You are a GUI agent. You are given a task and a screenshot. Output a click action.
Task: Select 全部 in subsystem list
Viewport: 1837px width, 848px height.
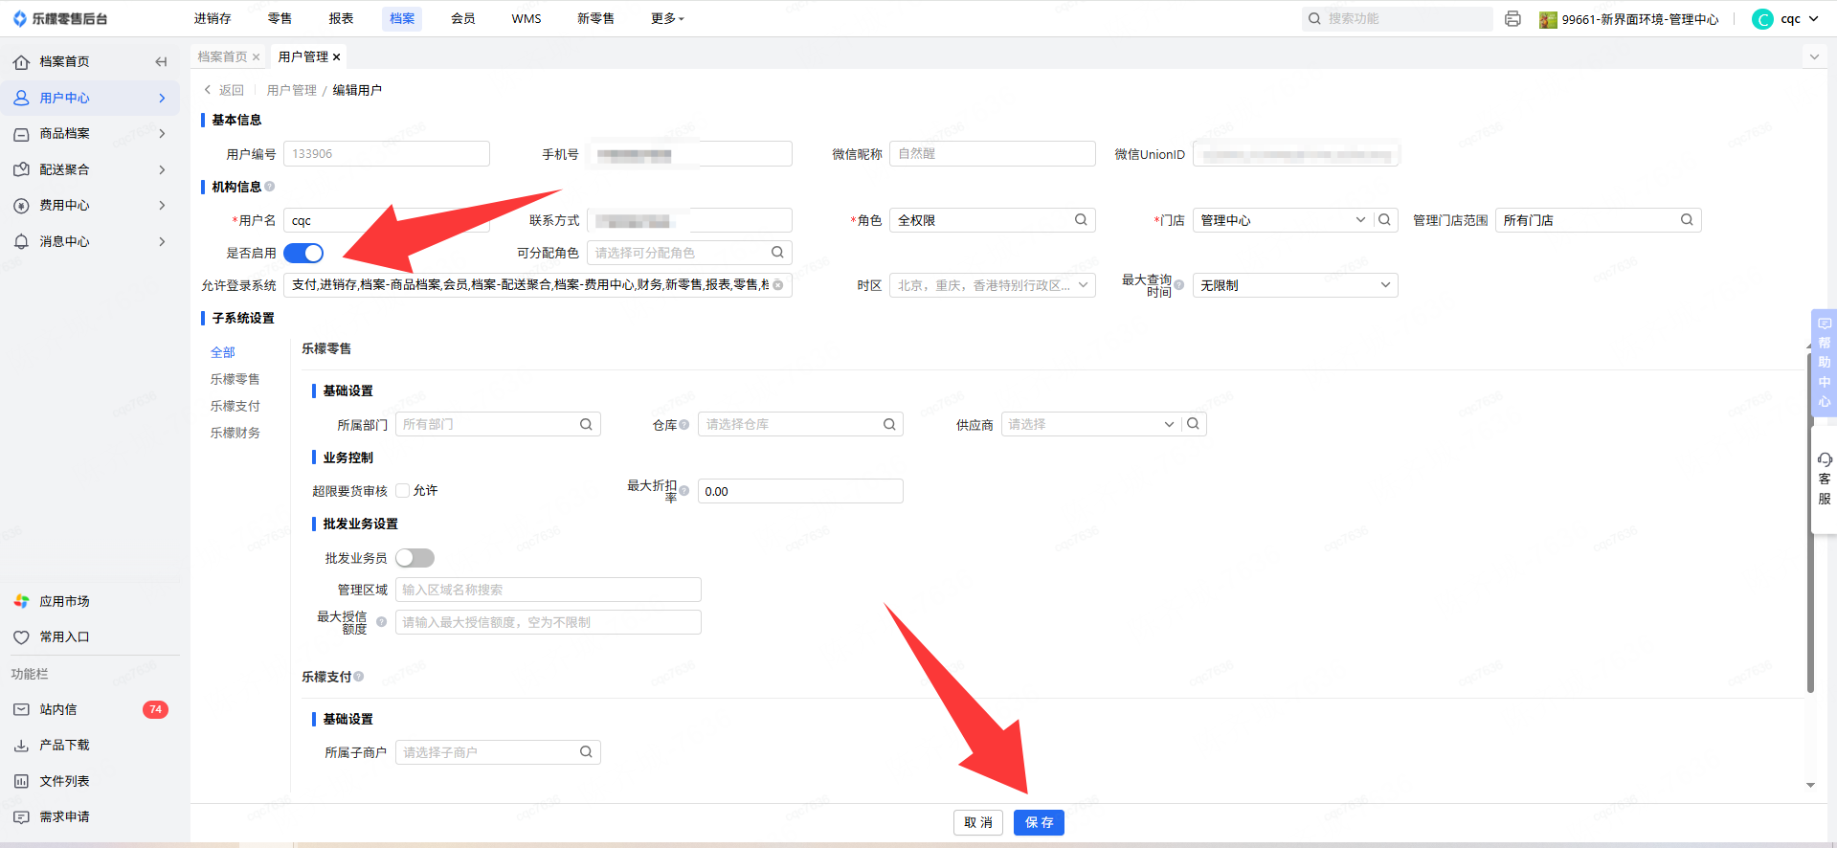click(x=223, y=352)
